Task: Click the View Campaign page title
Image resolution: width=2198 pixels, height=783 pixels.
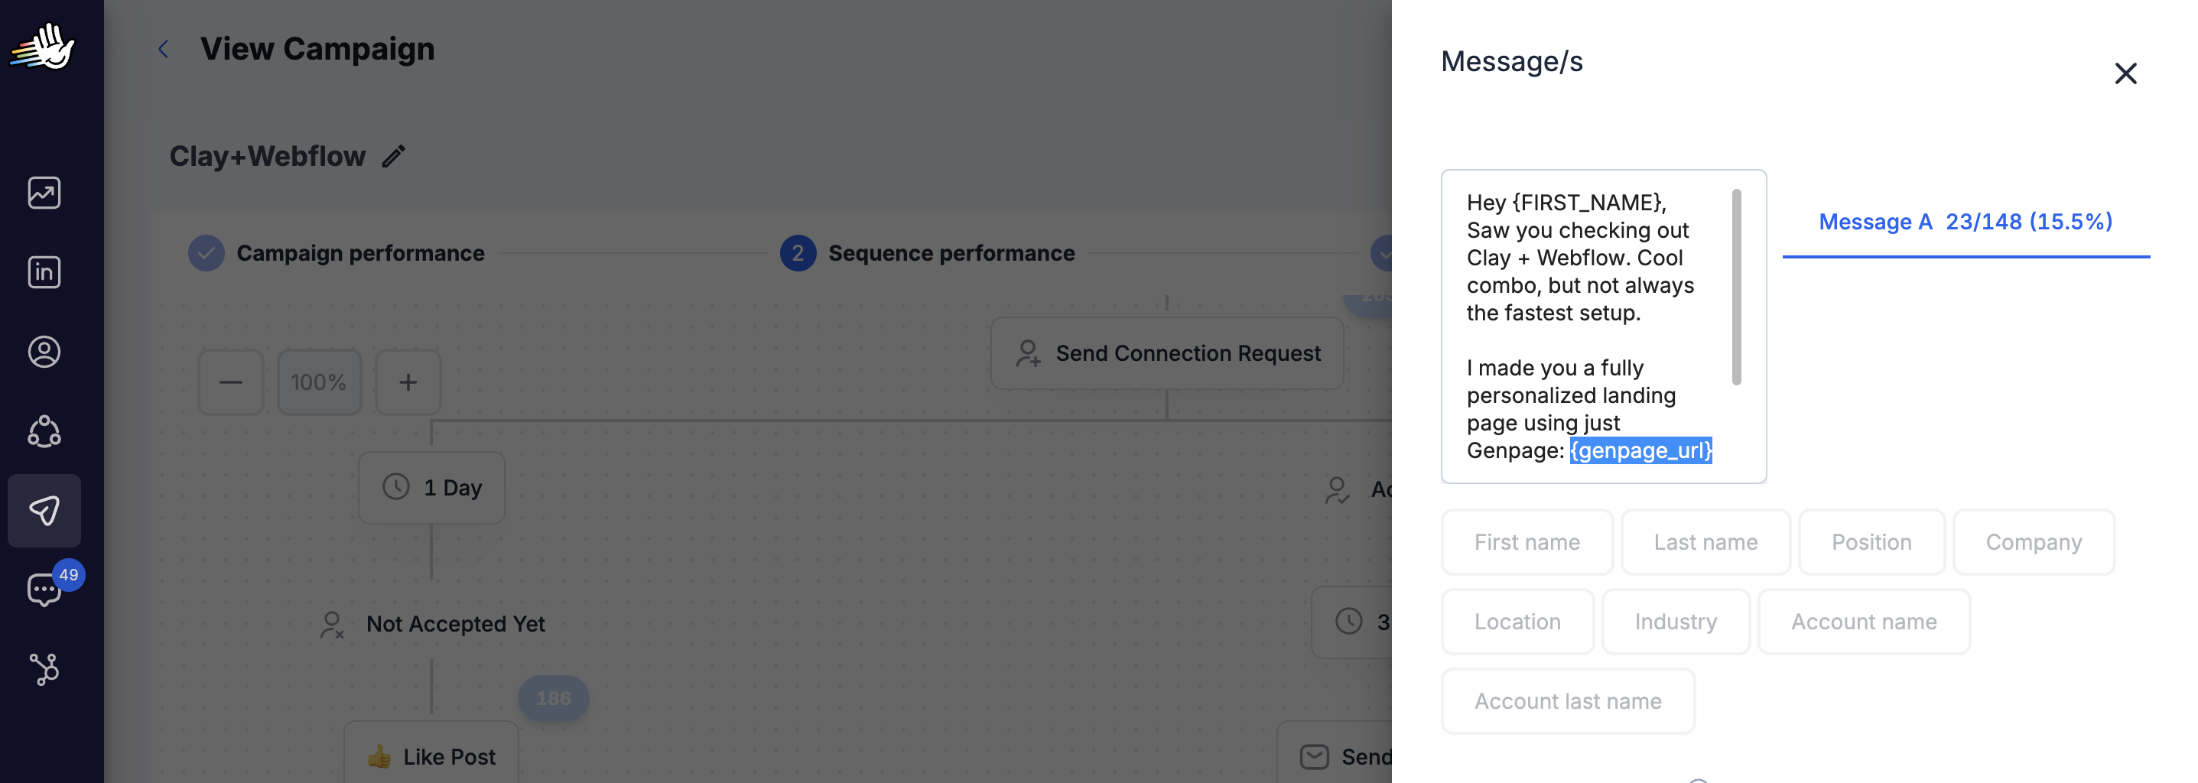Action: tap(317, 50)
